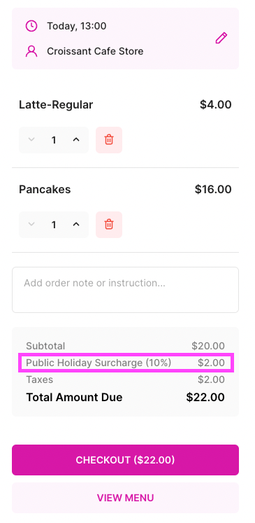Click the Public Holiday Surcharge (10%) line
Viewport: 255px width, 523px height.
pyautogui.click(x=126, y=363)
